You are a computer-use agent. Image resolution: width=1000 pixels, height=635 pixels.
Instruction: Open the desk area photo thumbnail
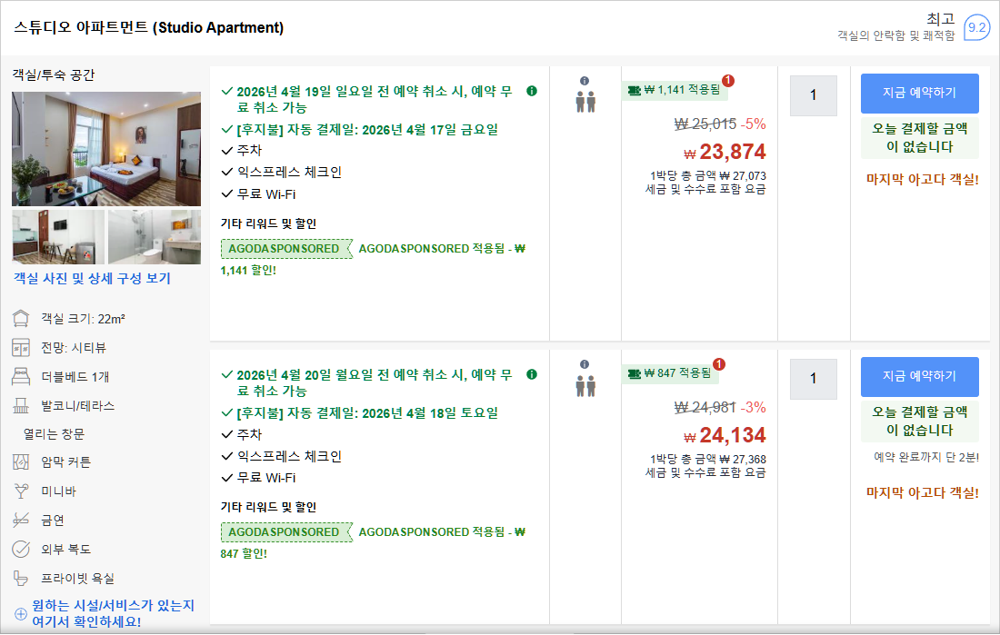coord(58,236)
